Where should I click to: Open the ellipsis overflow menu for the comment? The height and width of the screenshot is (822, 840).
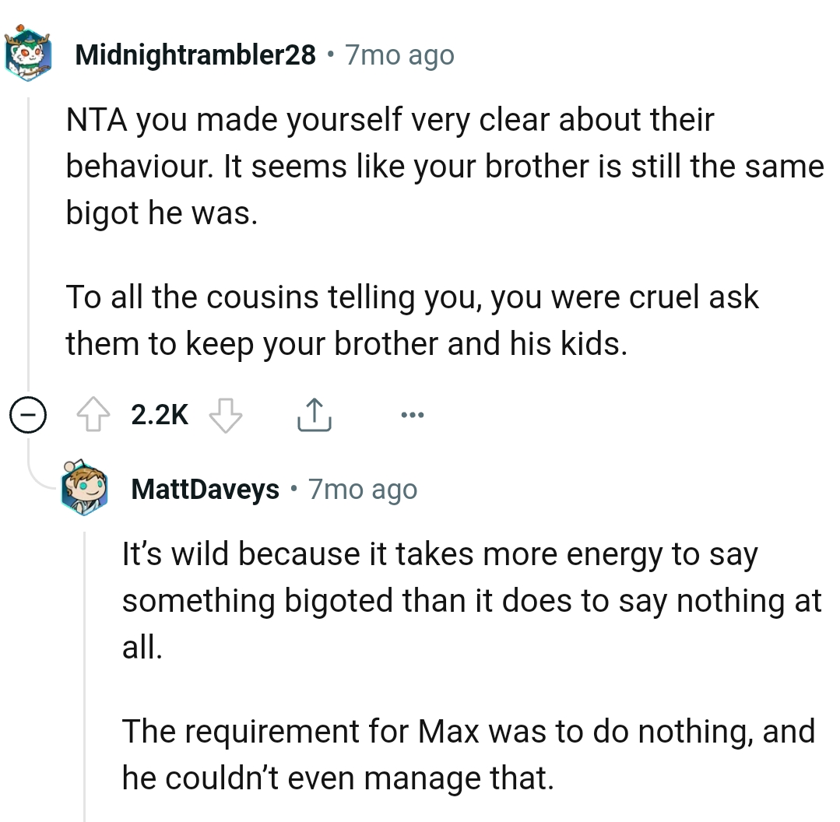412,414
